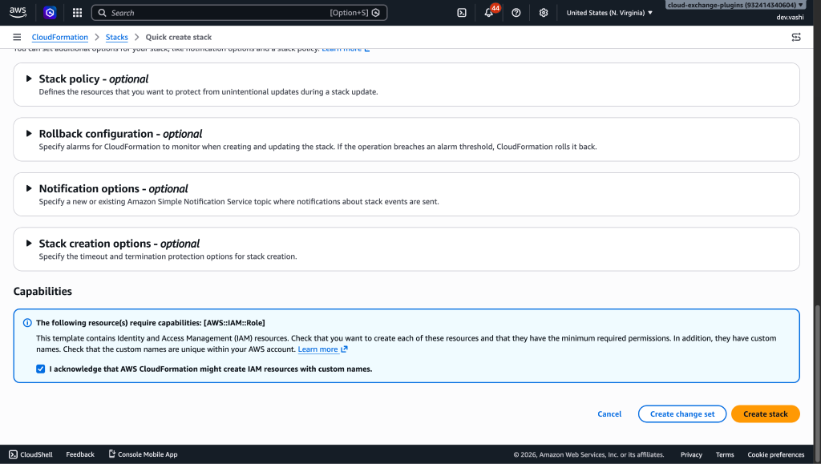Click the Capabilities heading text

[x=42, y=292]
